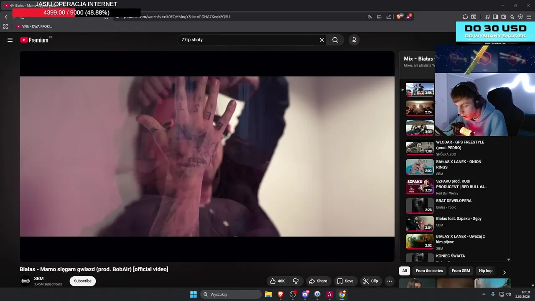Click the video player to pause playback

207,156
